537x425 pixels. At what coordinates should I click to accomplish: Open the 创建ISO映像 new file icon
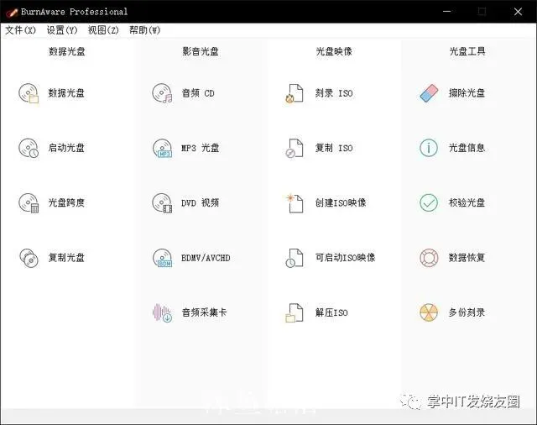295,203
